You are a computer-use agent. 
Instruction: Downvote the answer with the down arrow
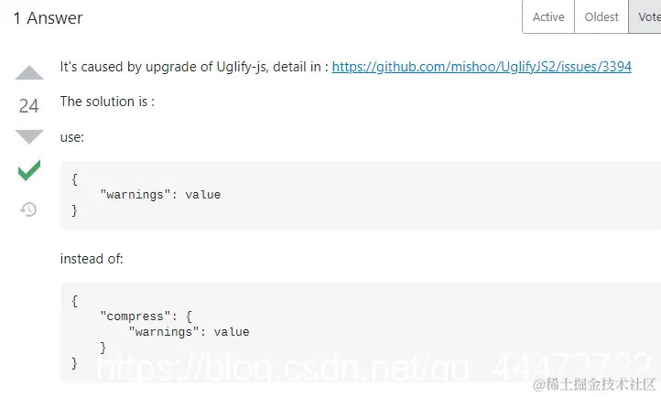coord(29,137)
